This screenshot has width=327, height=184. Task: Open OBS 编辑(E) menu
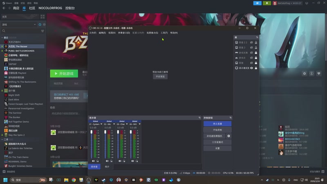click(102, 33)
